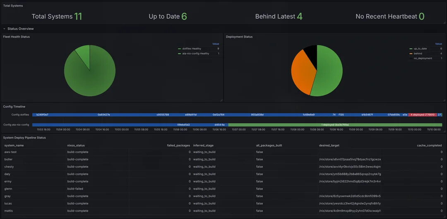
Task: Click the black no_deployment pie slice
Action: [311, 52]
